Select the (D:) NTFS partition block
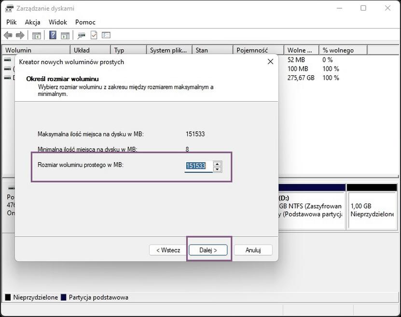Viewport: 401px width, 317px height. [312, 209]
